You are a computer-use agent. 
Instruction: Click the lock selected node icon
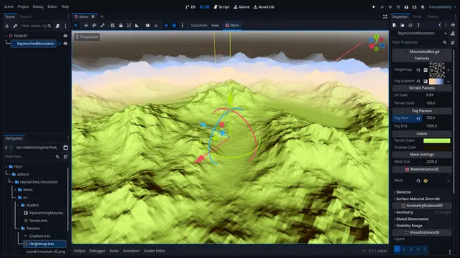coord(121,26)
